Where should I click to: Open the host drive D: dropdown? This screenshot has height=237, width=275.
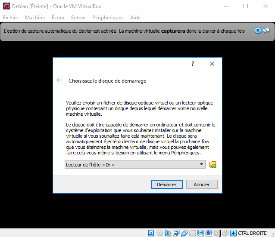click(x=135, y=164)
